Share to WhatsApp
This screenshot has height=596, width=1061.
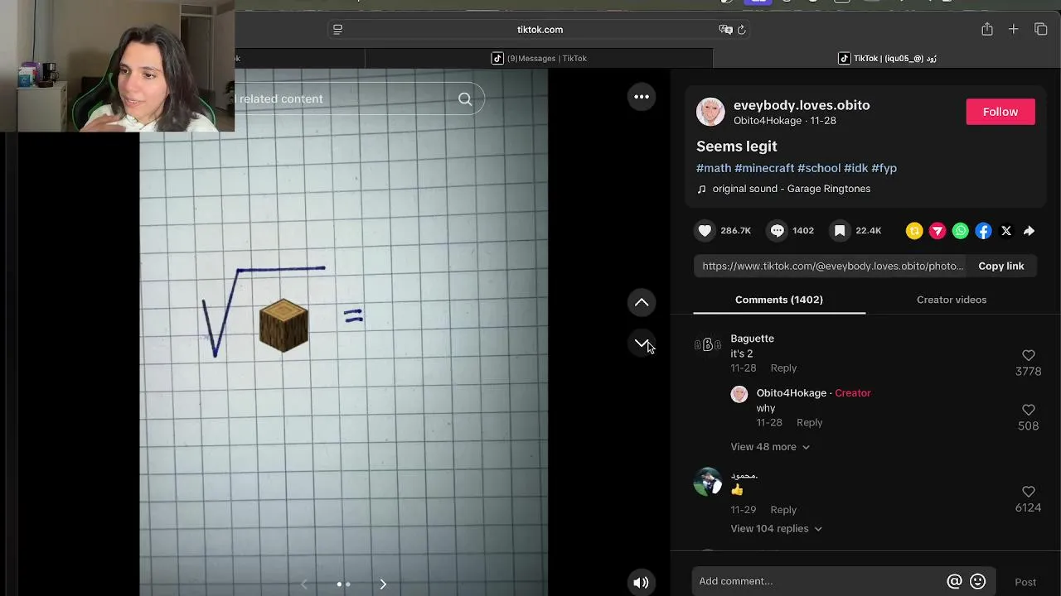tap(960, 231)
